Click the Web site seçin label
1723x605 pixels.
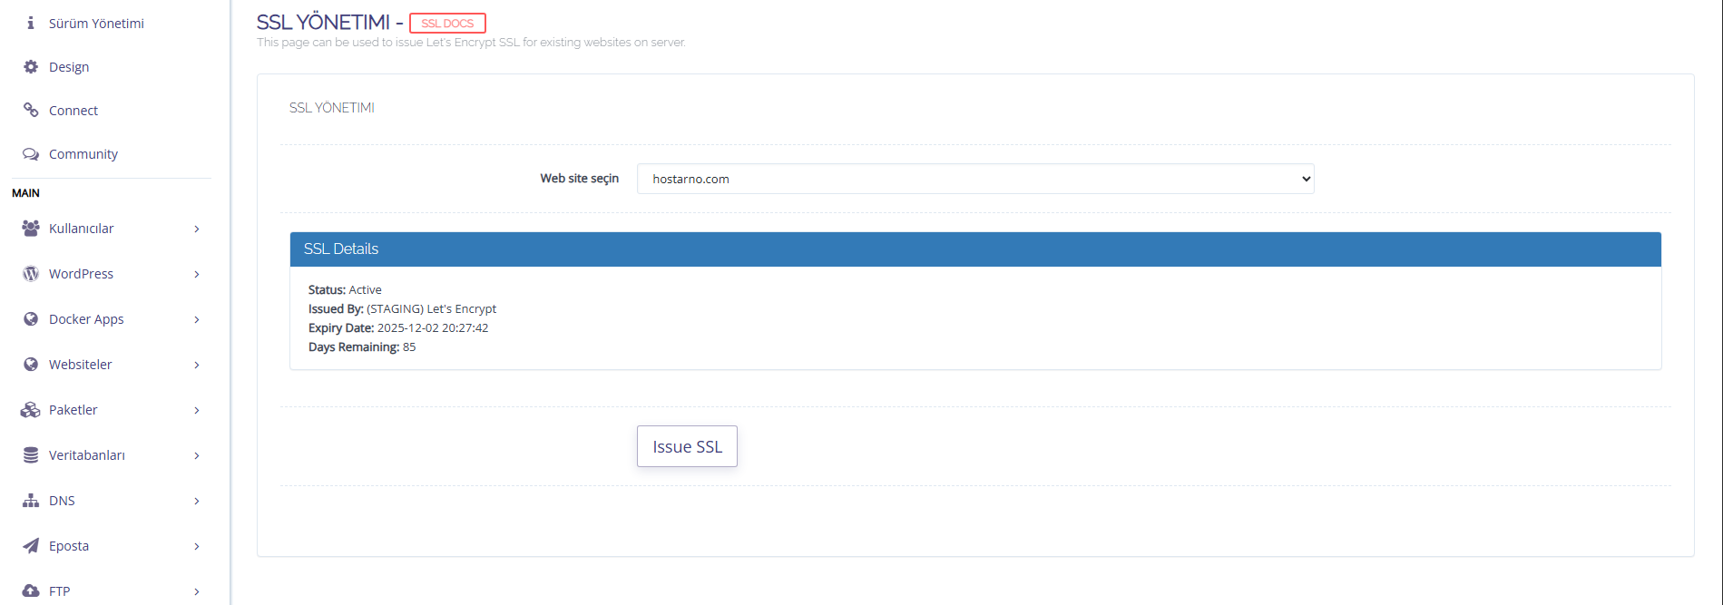[x=580, y=179]
